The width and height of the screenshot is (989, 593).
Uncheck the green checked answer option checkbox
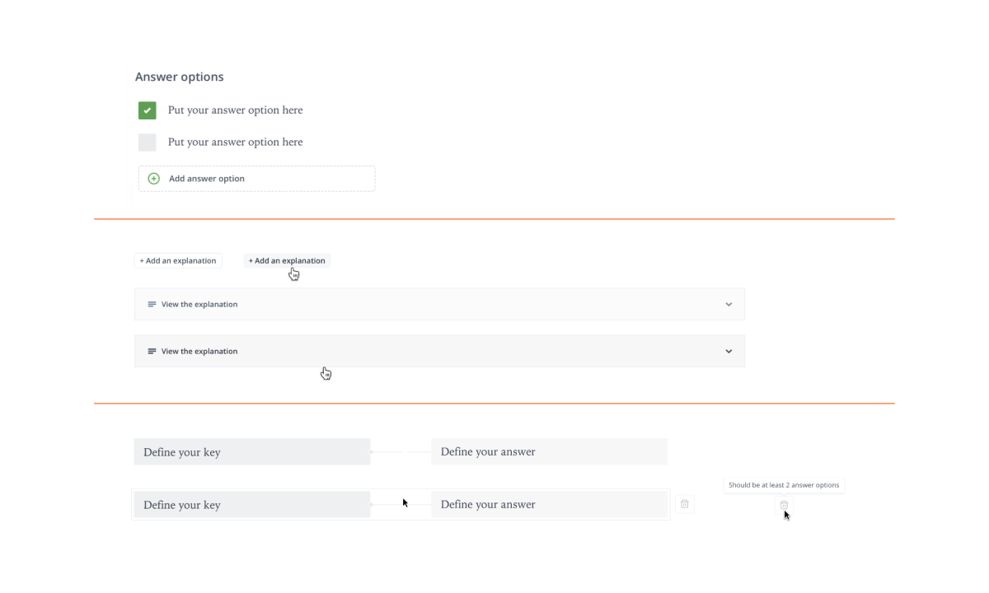pyautogui.click(x=148, y=110)
